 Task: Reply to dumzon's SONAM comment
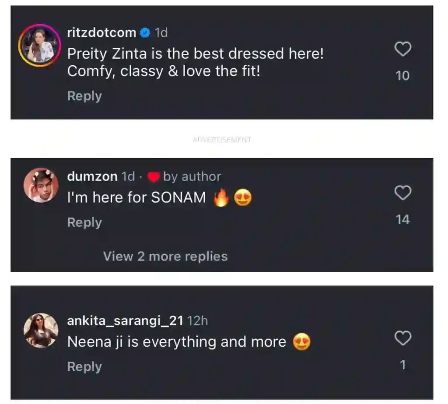(84, 222)
